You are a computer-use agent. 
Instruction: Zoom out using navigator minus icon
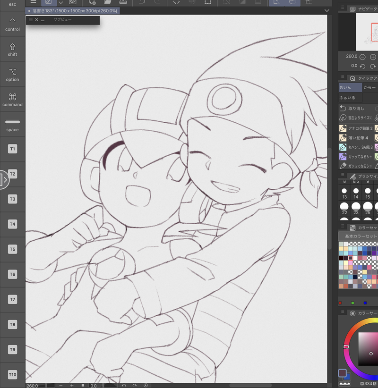[x=362, y=57]
